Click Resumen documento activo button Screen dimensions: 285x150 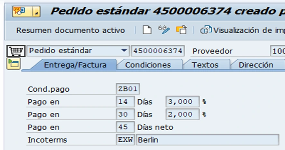[x=70, y=30]
